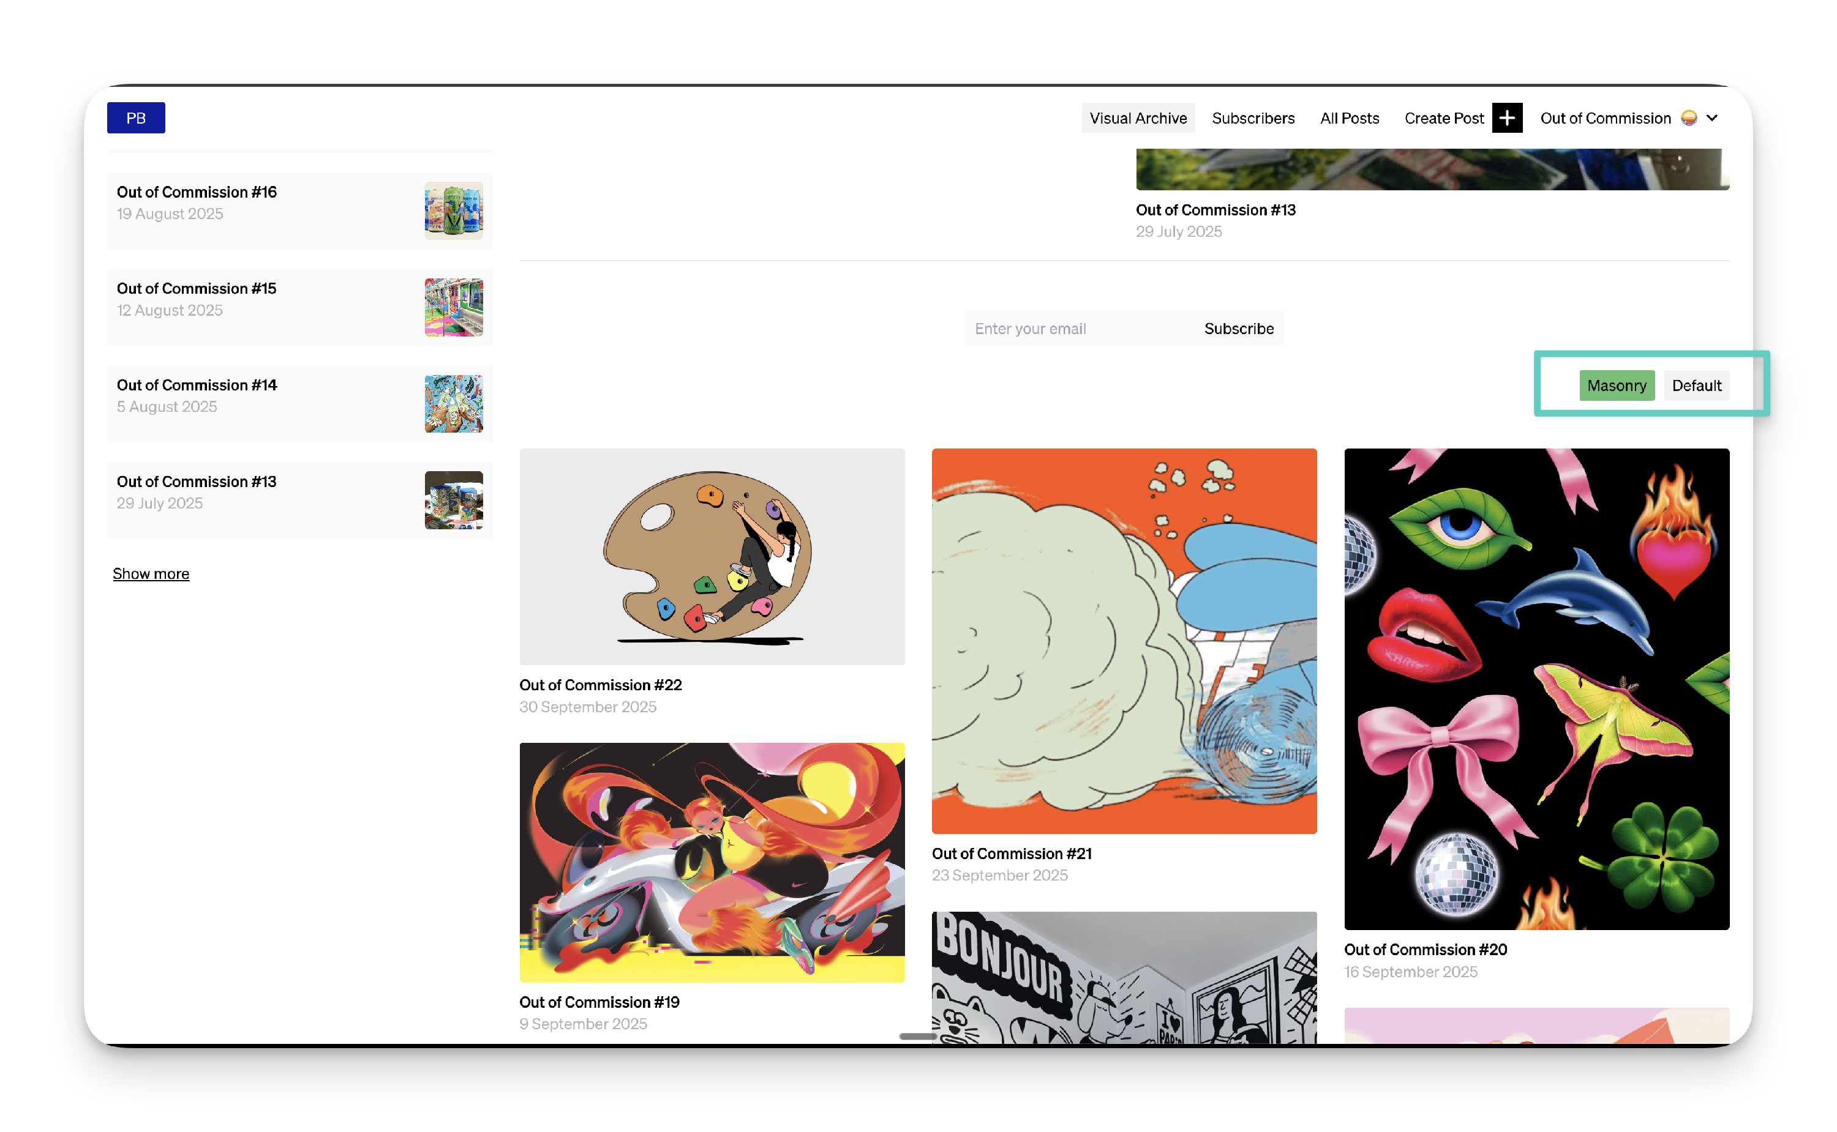This screenshot has width=1837, height=1132.
Task: Expand the account chevron dropdown
Action: coord(1712,117)
